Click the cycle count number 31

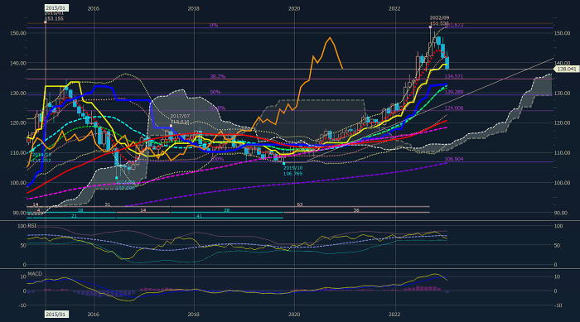click(107, 204)
